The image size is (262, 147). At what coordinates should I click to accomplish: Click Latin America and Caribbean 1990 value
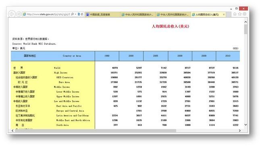pos(115,115)
